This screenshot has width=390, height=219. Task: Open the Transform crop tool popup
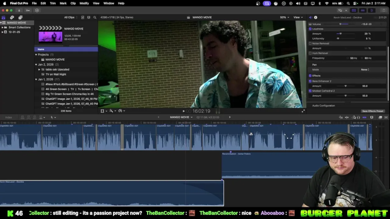click(104, 111)
